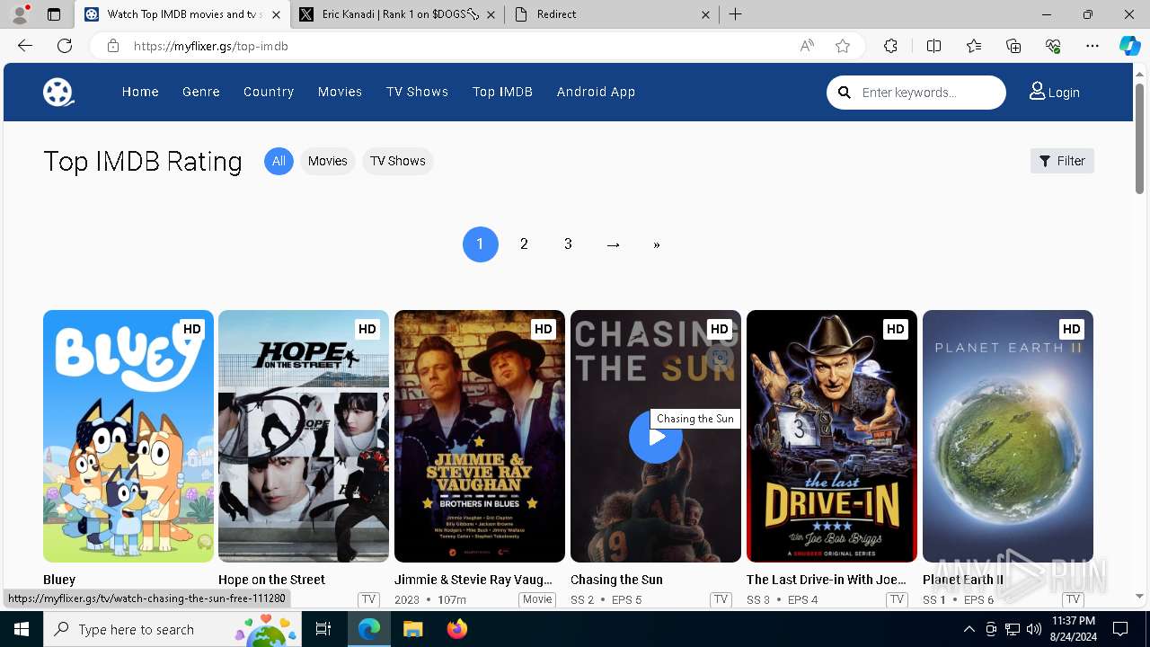View site information lock icon

click(113, 46)
